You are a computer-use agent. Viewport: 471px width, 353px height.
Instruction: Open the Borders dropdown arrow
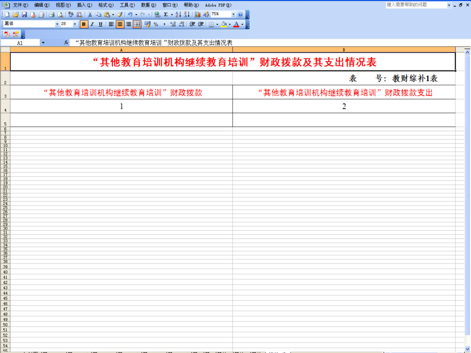[x=217, y=24]
